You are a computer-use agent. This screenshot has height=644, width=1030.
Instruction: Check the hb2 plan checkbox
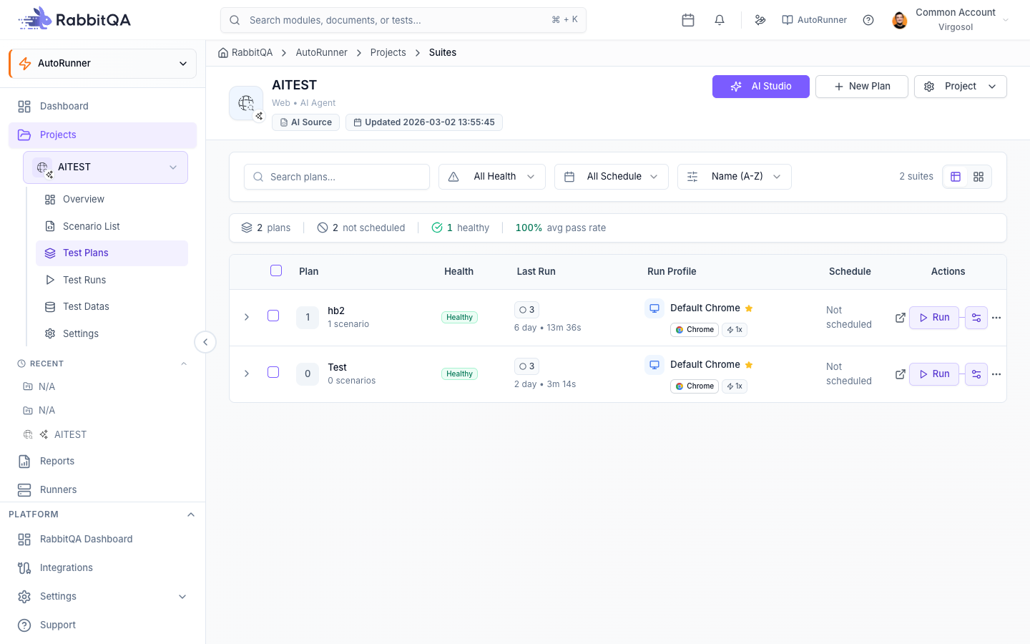point(273,316)
